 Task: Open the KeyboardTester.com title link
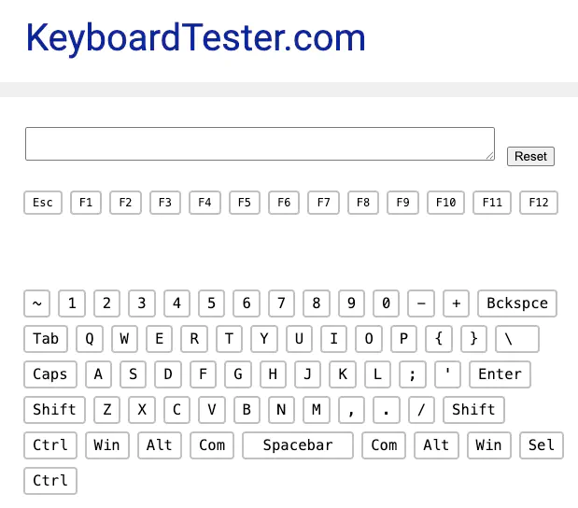tap(195, 37)
